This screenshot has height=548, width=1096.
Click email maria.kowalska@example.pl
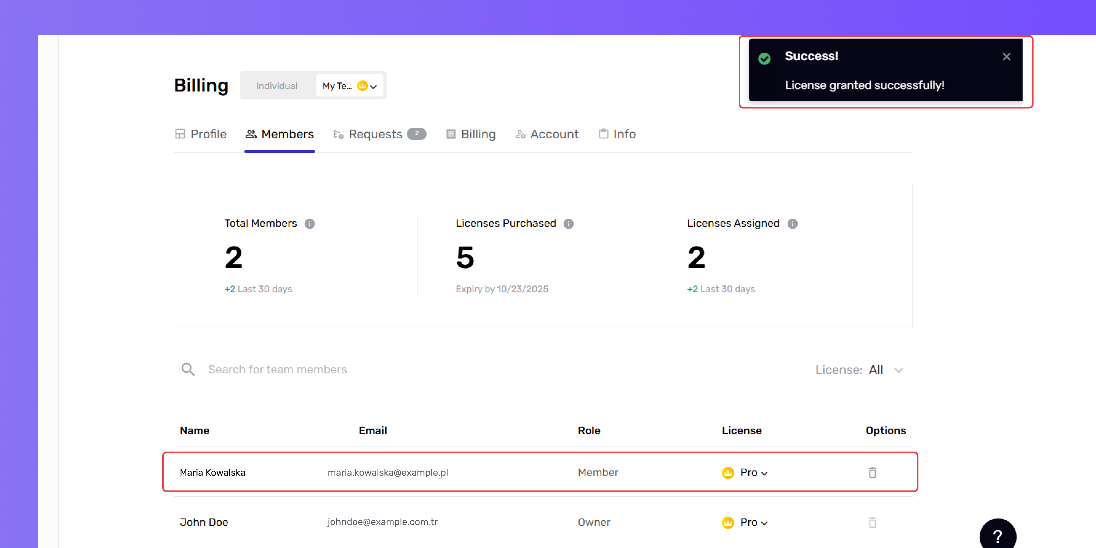pyautogui.click(x=388, y=473)
